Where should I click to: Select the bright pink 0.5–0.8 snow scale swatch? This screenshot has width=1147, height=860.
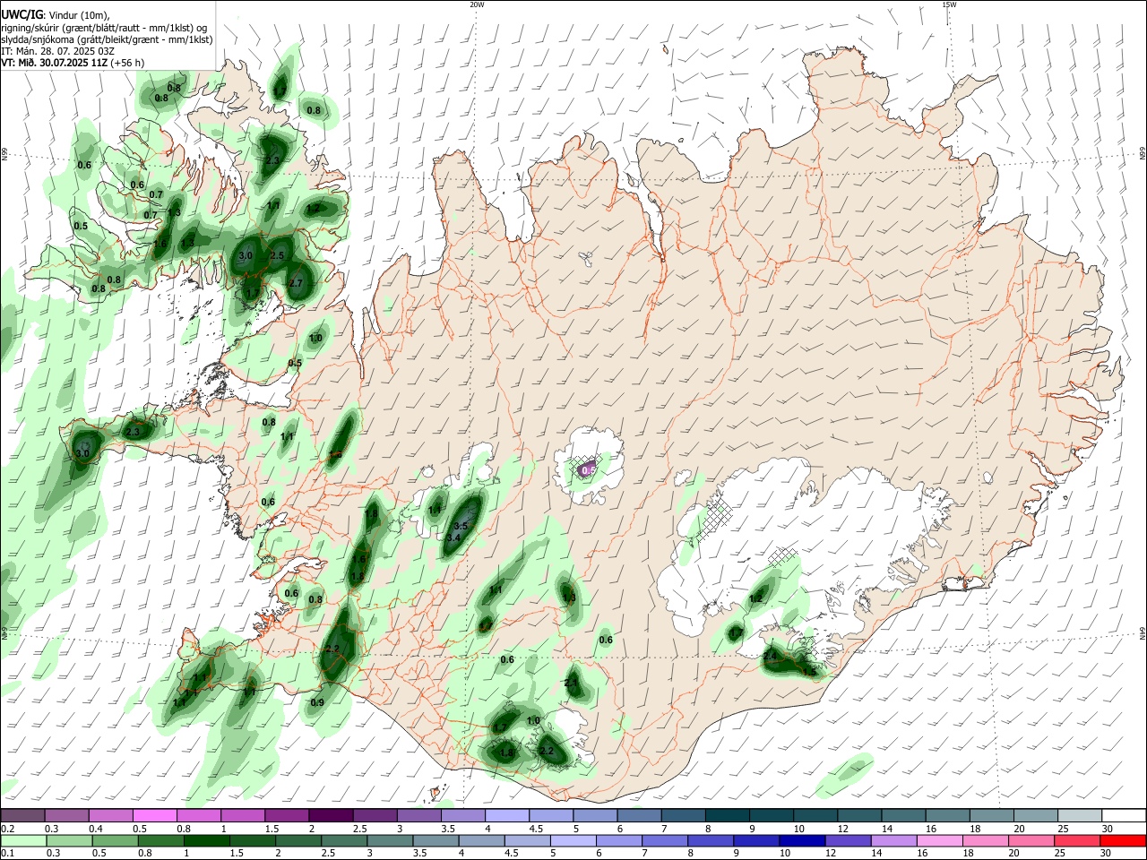click(x=154, y=815)
